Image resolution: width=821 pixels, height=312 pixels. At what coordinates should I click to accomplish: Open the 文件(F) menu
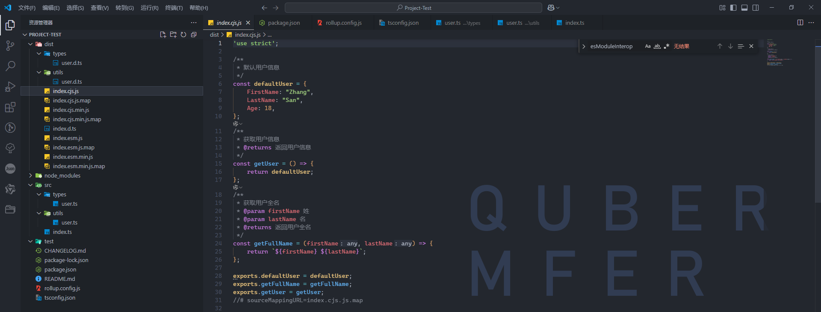27,8
